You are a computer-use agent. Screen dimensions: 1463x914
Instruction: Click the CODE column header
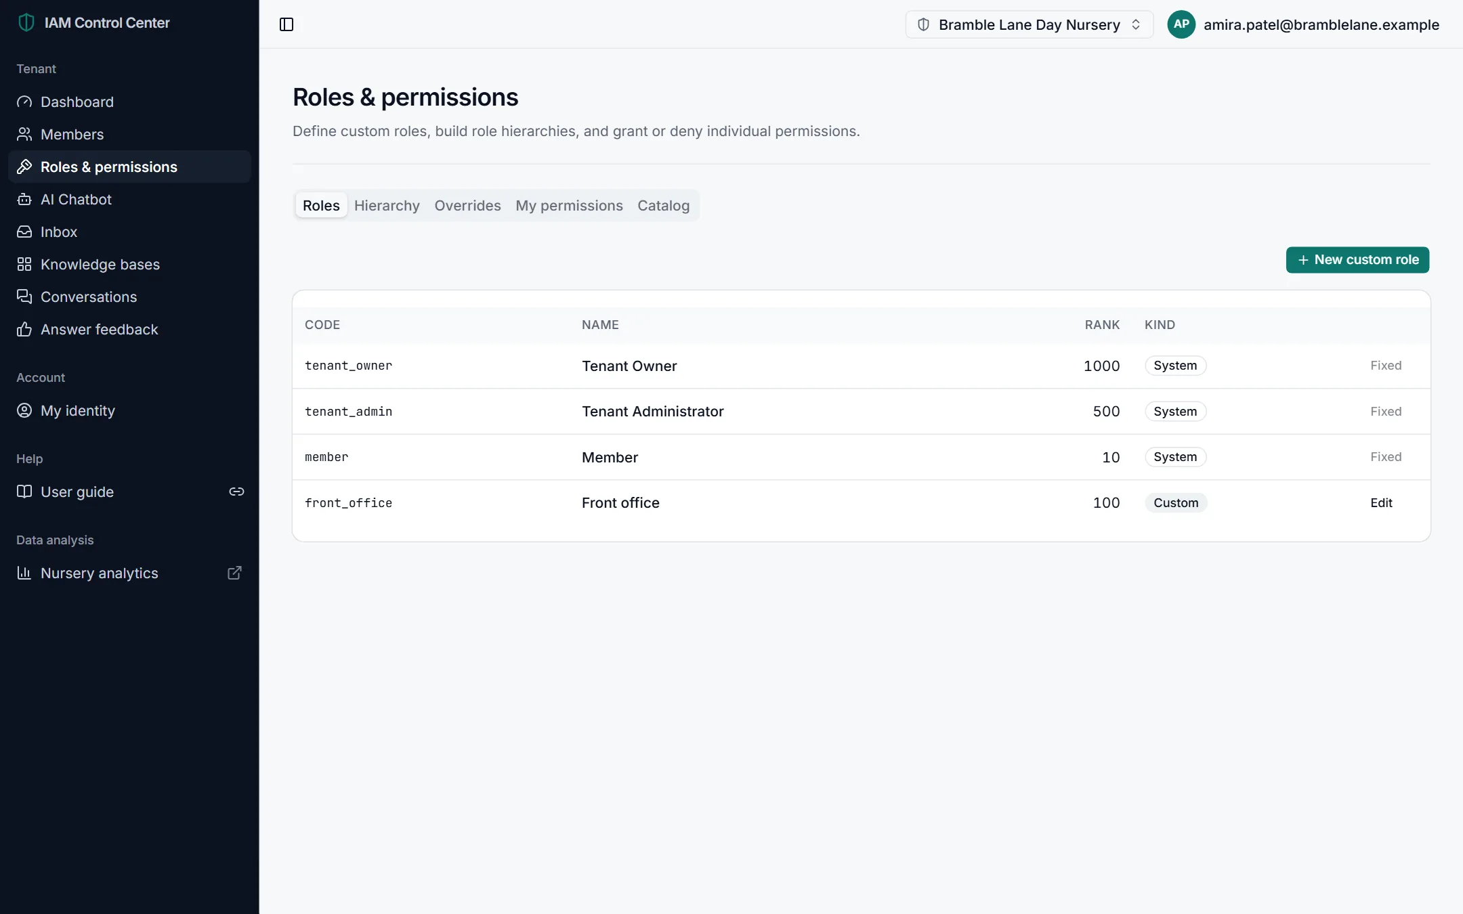(322, 325)
